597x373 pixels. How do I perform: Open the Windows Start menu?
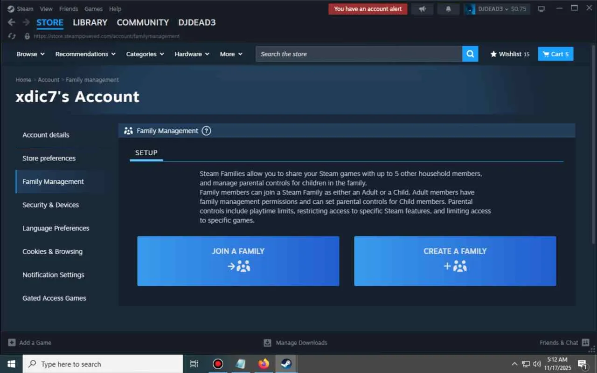tap(11, 364)
